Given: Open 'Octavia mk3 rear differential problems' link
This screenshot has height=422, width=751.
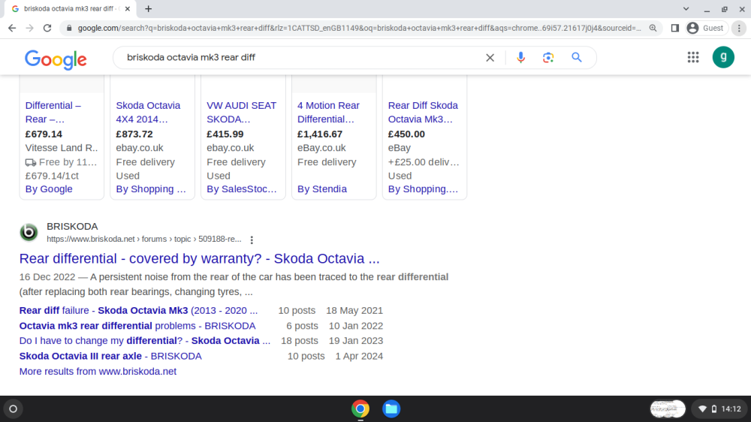Looking at the screenshot, I should 137,326.
